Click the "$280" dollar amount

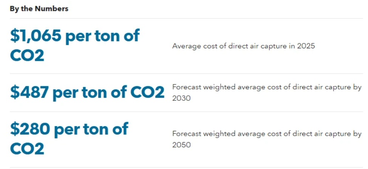point(29,129)
